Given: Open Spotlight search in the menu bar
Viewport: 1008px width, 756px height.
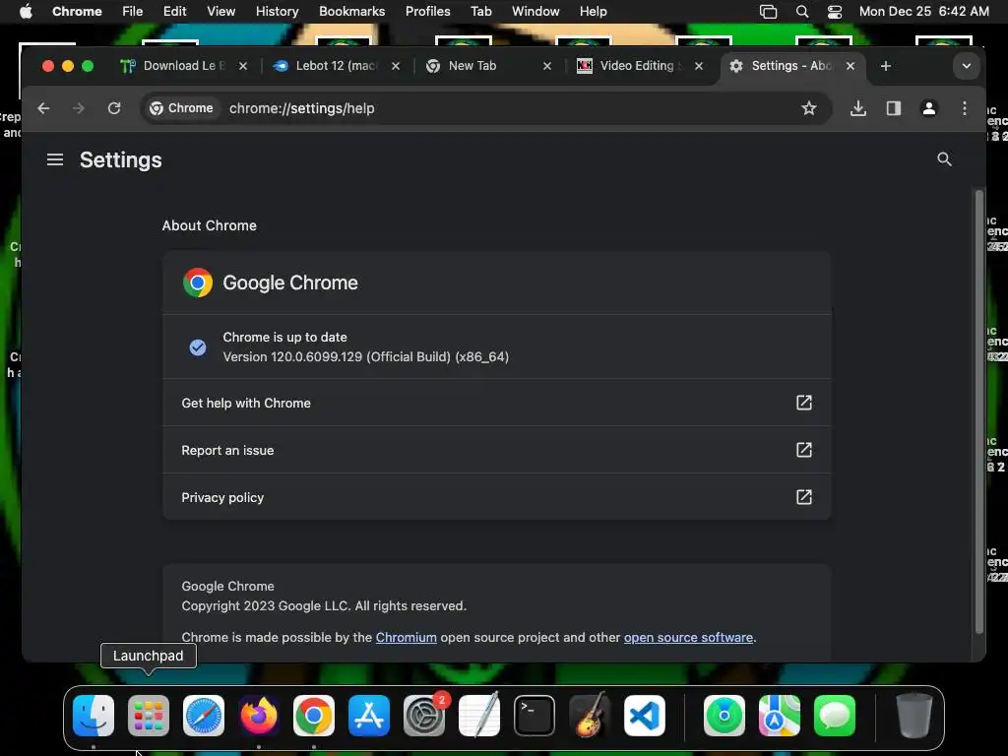Looking at the screenshot, I should [x=801, y=11].
